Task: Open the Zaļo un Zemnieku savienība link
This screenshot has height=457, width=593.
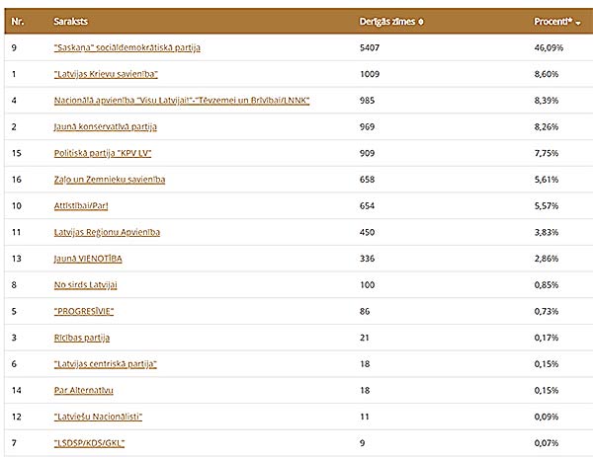Action: (110, 180)
